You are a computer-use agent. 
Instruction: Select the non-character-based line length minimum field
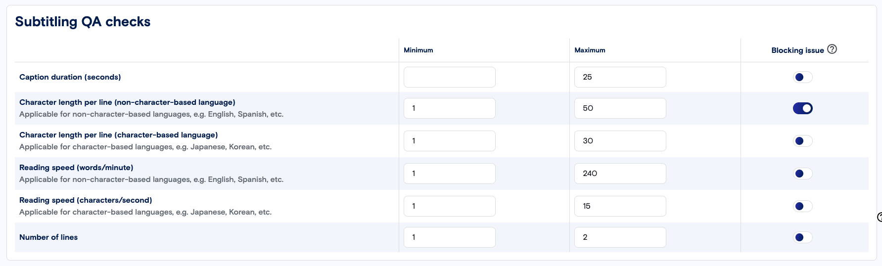pos(449,108)
